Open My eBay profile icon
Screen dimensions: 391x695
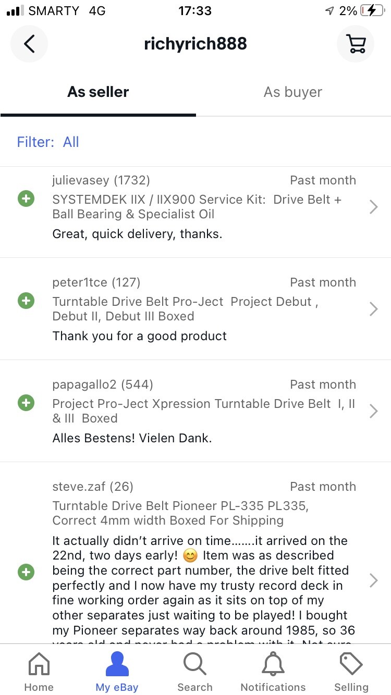pyautogui.click(x=117, y=665)
